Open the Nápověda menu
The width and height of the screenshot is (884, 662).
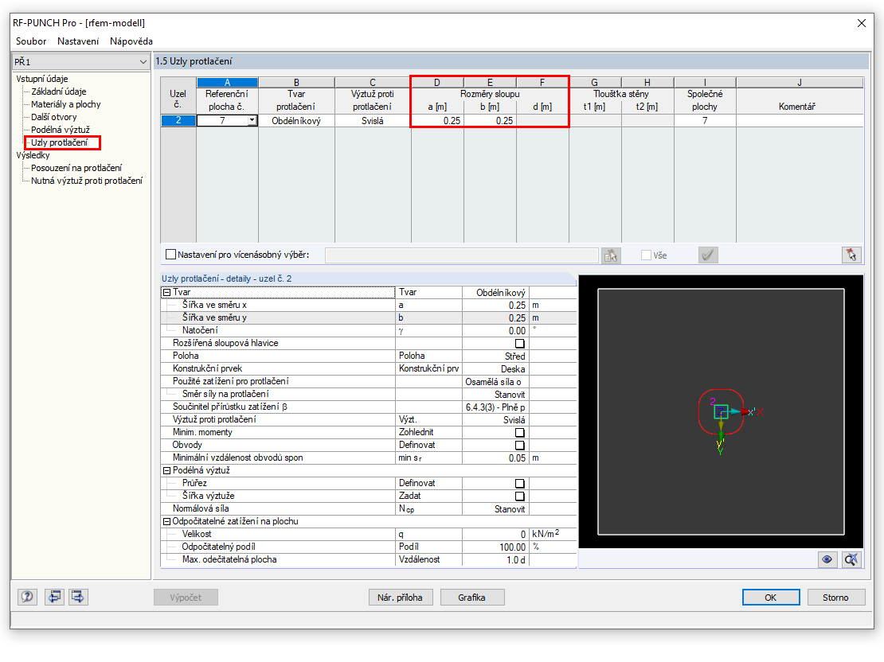point(131,41)
